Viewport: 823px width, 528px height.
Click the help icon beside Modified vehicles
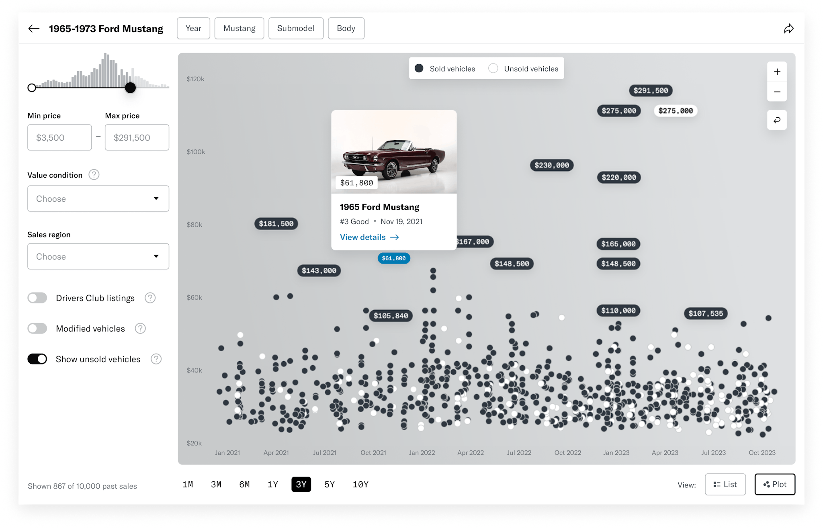[140, 328]
